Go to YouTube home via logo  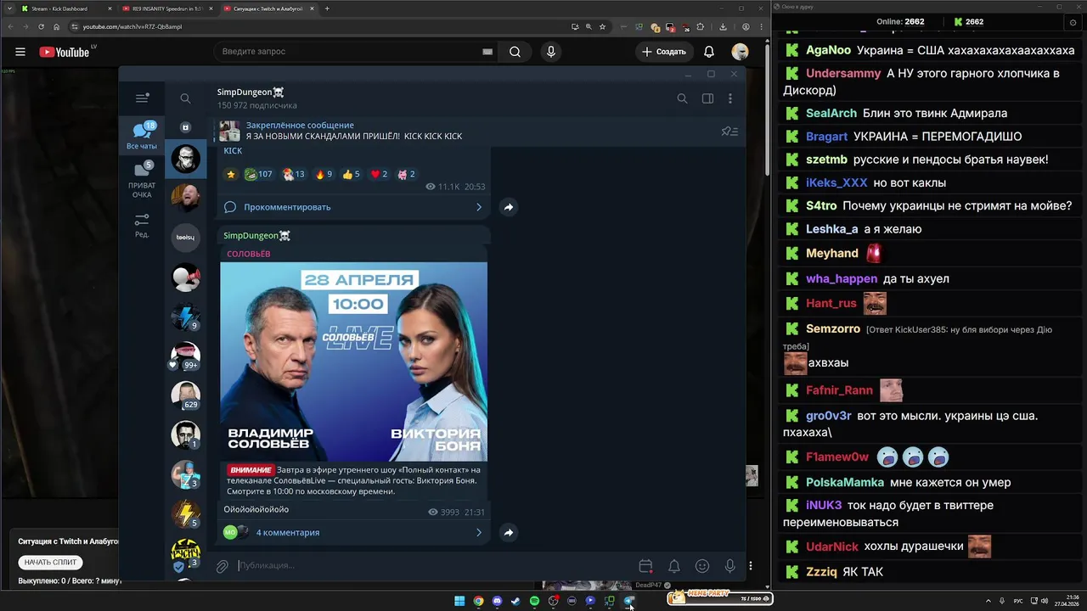click(x=65, y=52)
